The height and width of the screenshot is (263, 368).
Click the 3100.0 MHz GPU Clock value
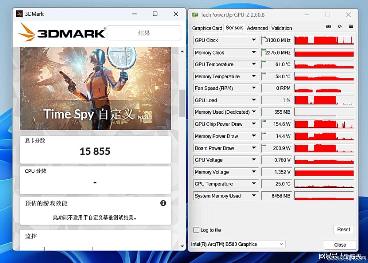[278, 40]
